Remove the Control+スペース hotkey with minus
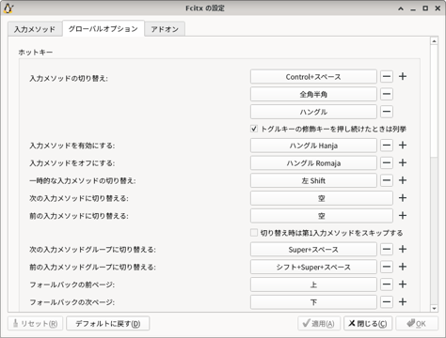This screenshot has height=338, width=446. (x=387, y=77)
